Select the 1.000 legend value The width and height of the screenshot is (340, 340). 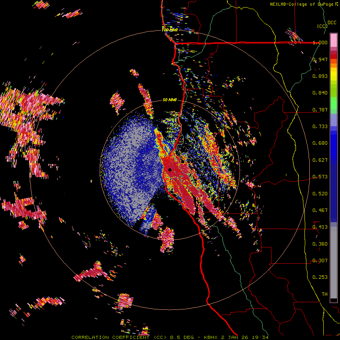point(320,42)
